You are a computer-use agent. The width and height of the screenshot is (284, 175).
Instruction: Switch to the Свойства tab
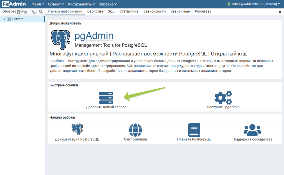95,11
